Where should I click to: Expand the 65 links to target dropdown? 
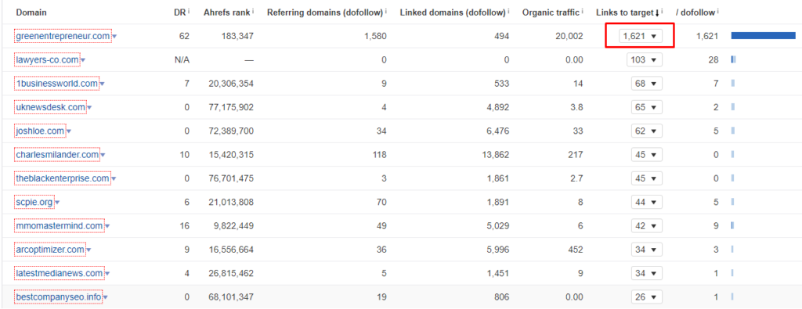pos(646,107)
